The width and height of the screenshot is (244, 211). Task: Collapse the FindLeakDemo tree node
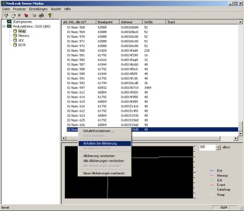[x=4, y=27]
